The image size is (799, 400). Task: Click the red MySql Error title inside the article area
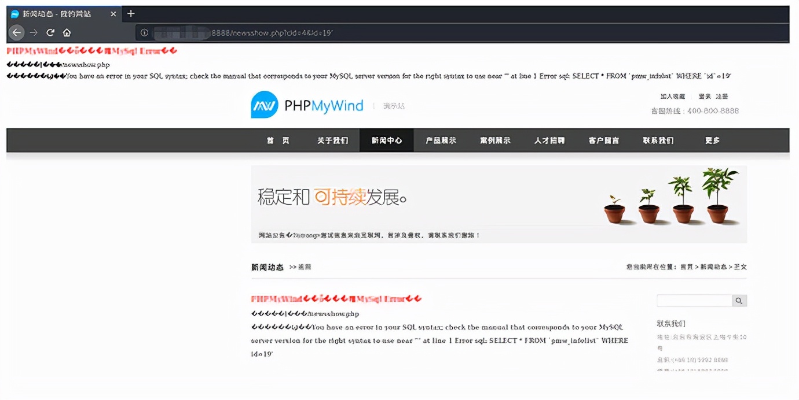[336, 299]
